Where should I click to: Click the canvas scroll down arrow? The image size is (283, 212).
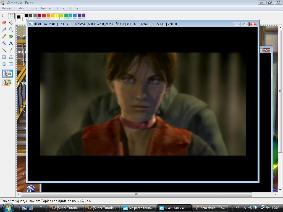[x=280, y=190]
